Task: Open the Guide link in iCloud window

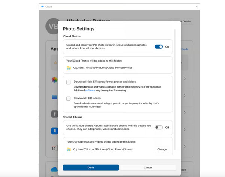Action: (184, 49)
